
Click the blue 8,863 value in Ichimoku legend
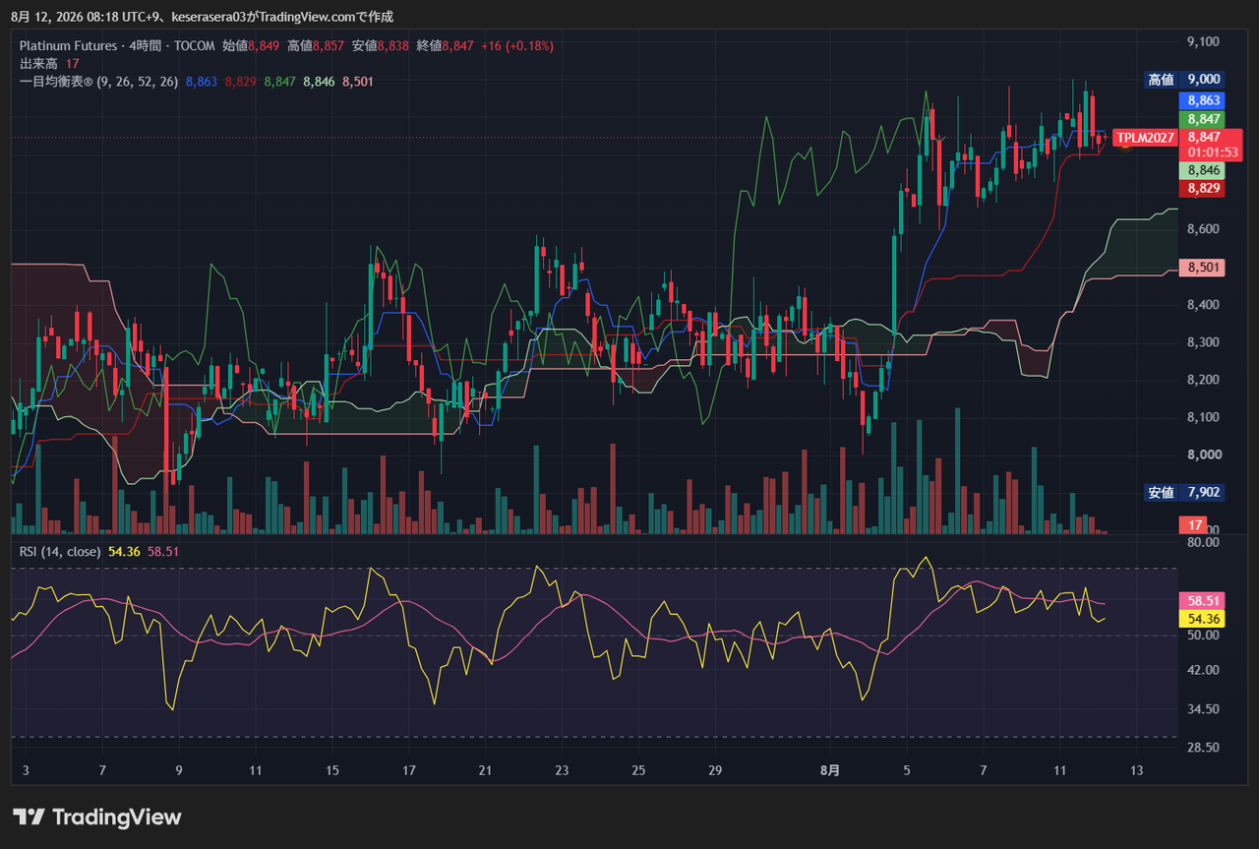(x=201, y=82)
